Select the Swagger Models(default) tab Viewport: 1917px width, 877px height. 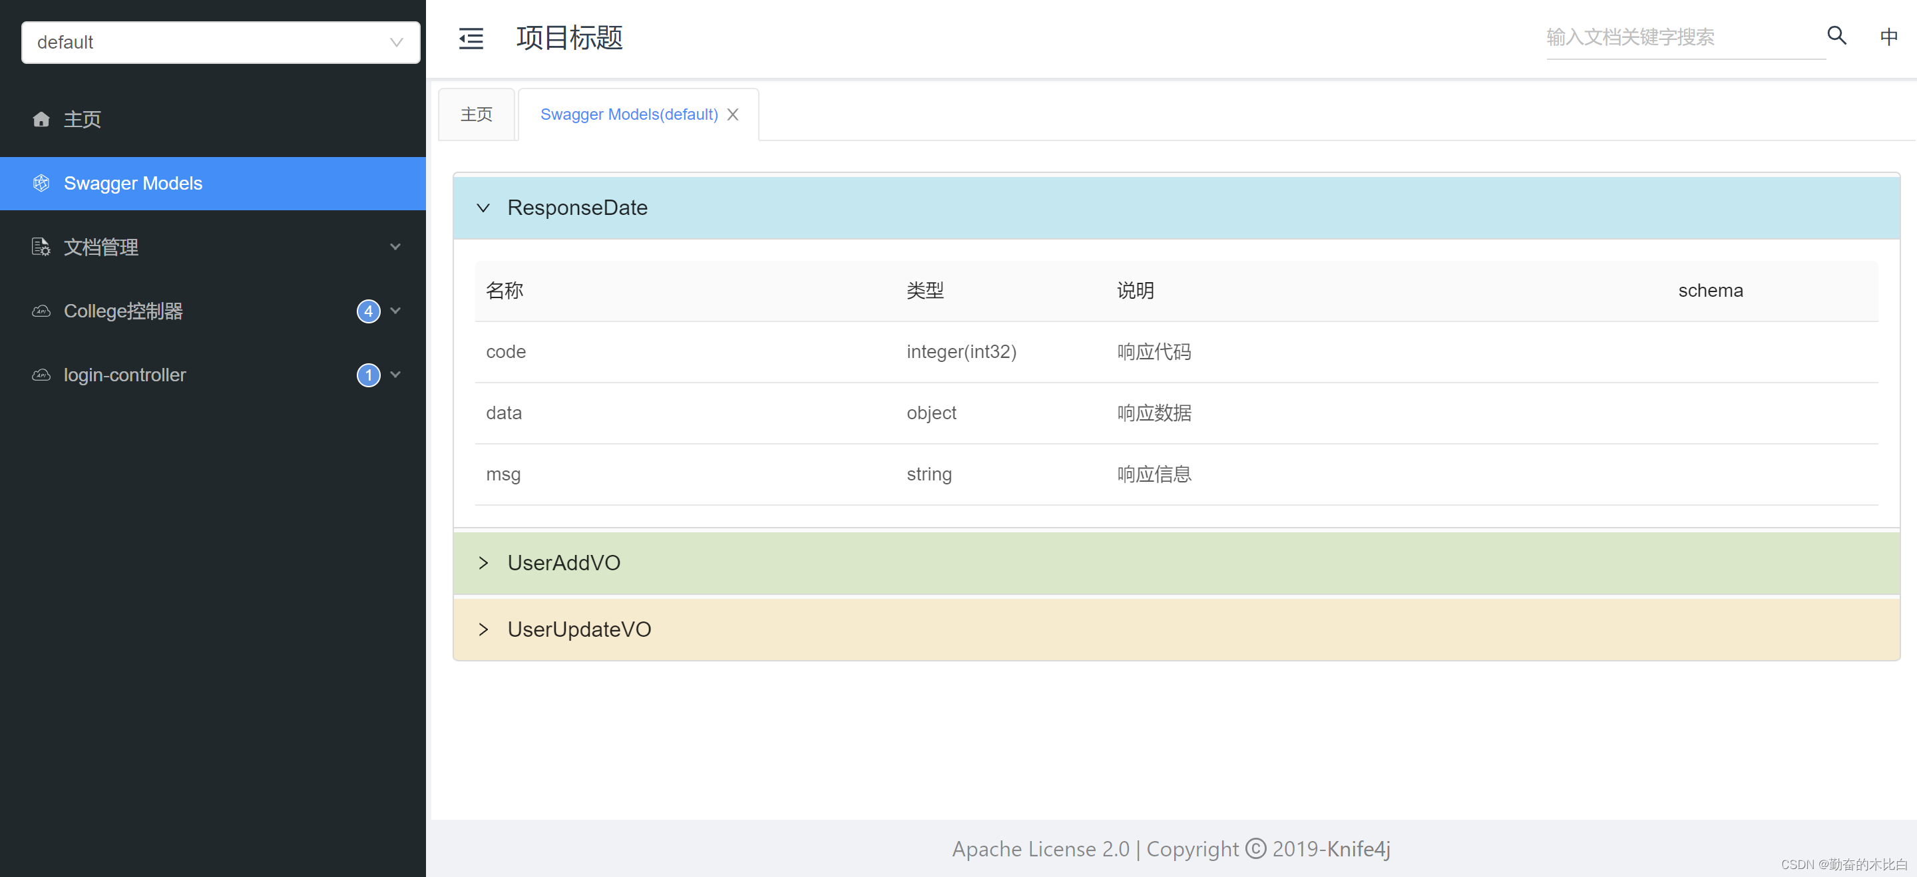pyautogui.click(x=628, y=114)
